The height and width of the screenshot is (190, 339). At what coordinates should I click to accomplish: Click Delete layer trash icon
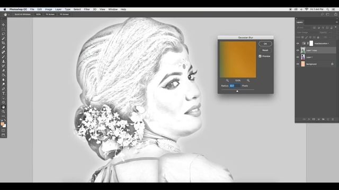point(333,119)
